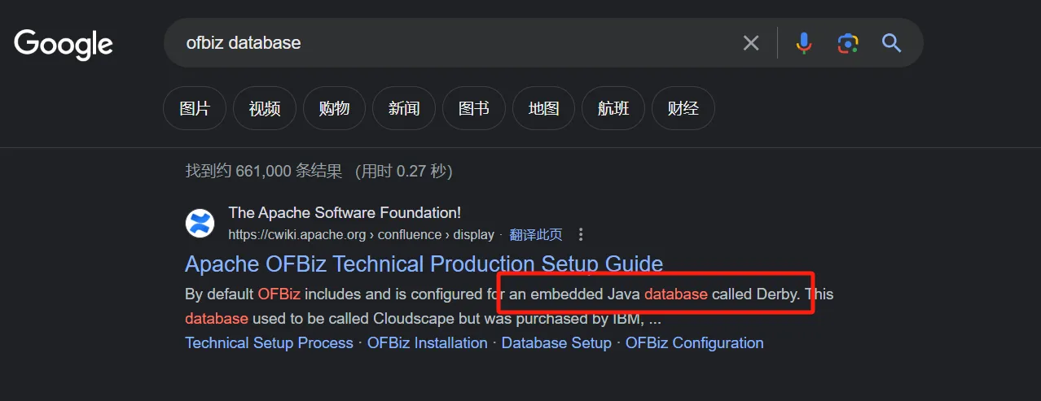The height and width of the screenshot is (401, 1041).
Task: Start voice search with the microphone icon
Action: tap(804, 43)
